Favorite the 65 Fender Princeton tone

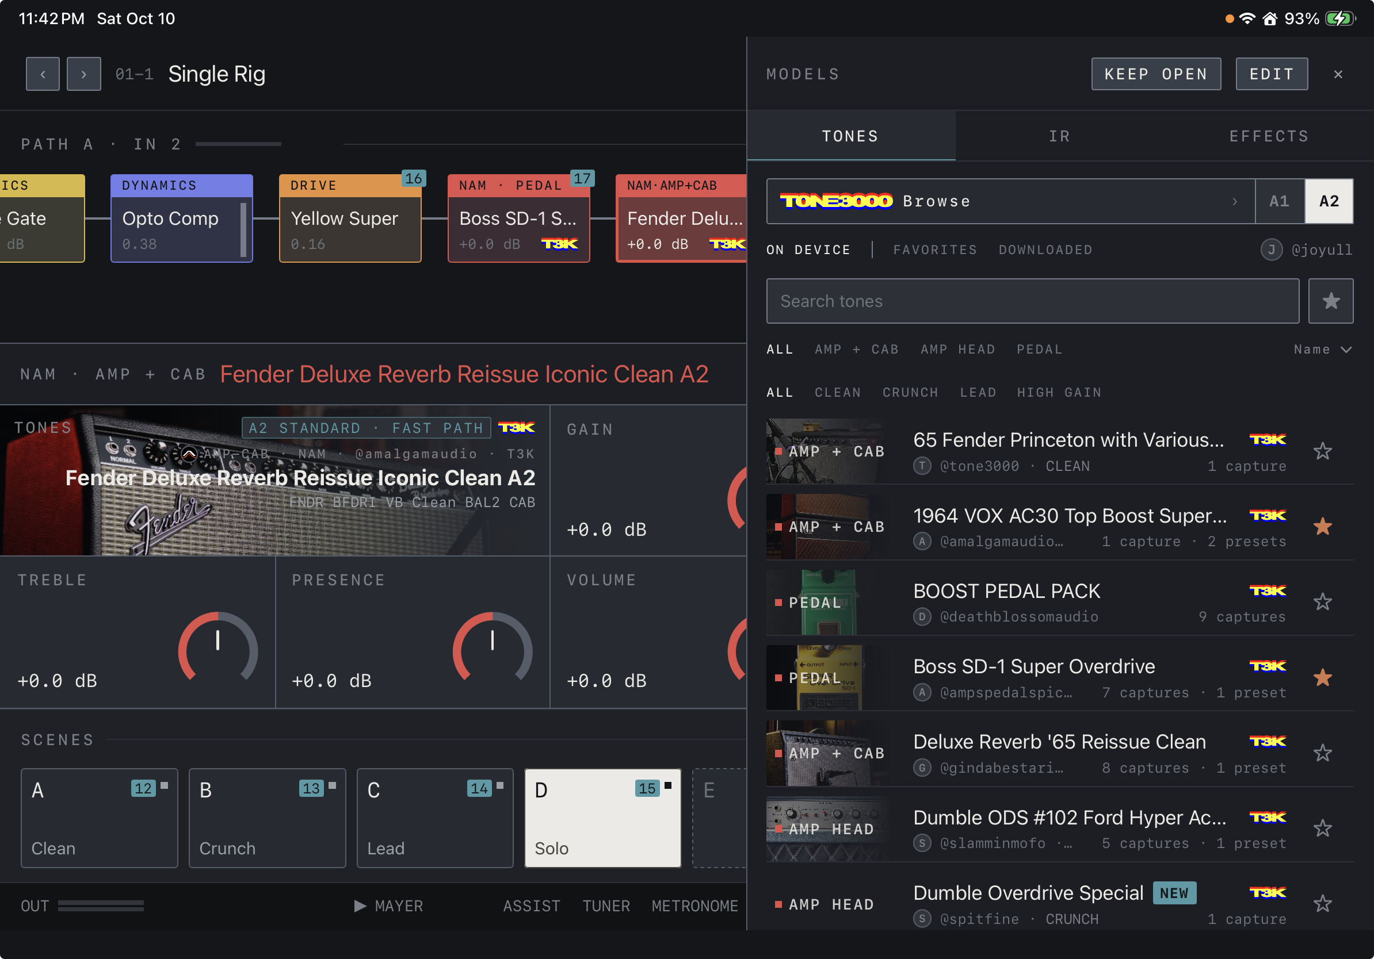tap(1323, 451)
